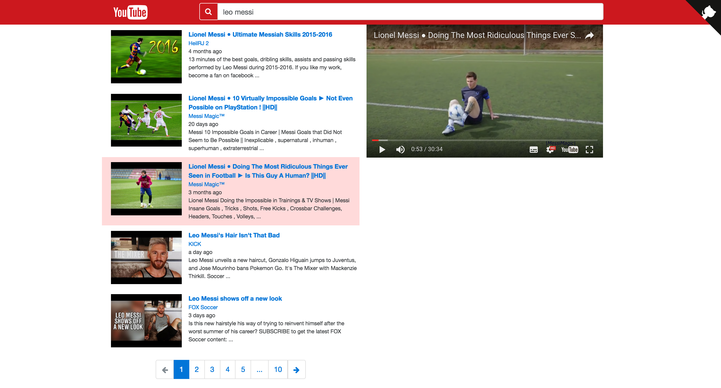
Task: Play the video with the play button
Action: 382,149
